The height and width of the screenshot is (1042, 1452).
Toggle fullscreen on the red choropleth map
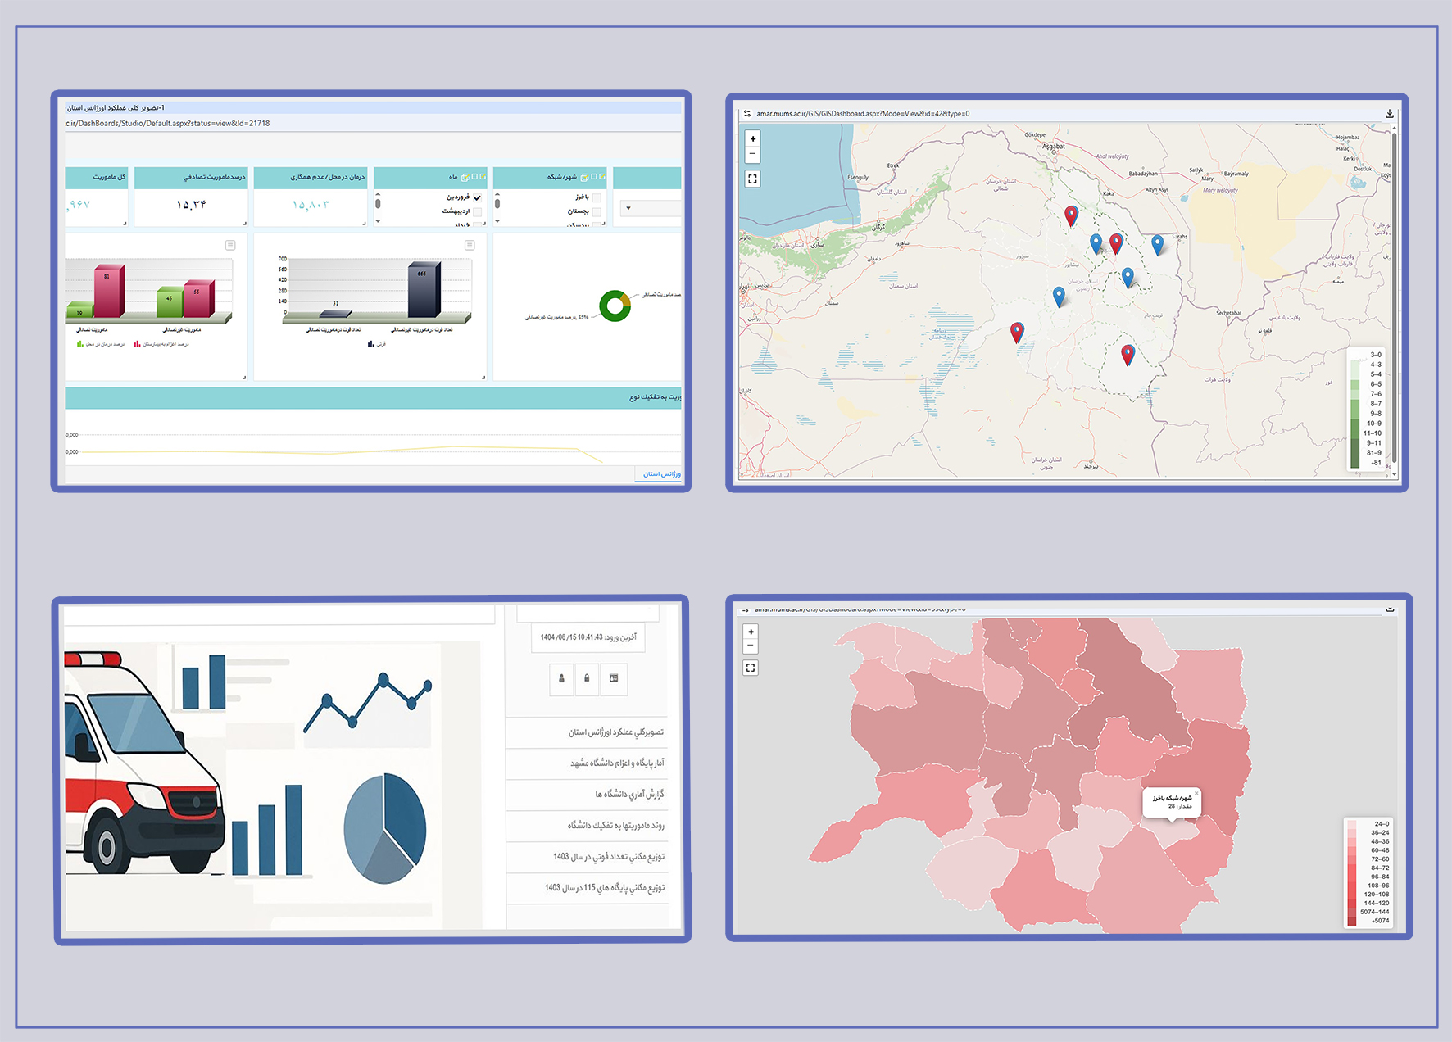751,668
